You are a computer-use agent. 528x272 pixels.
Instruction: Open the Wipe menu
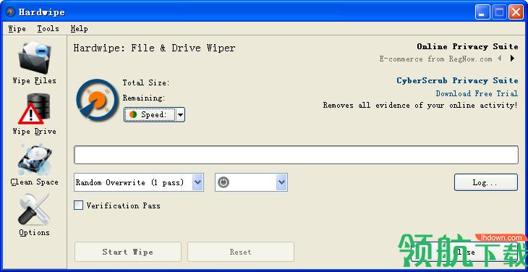[x=17, y=29]
